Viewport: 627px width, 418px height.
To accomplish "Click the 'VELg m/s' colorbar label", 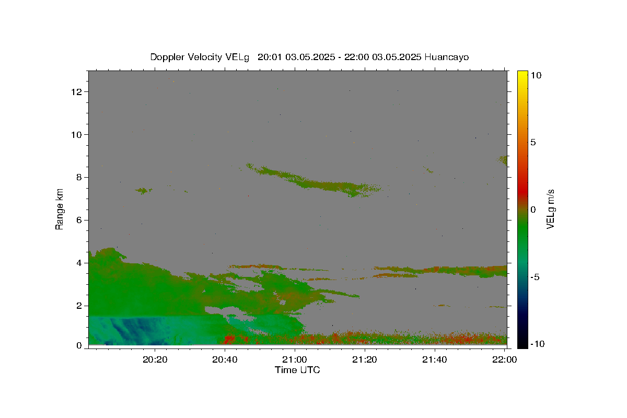I will coord(550,209).
